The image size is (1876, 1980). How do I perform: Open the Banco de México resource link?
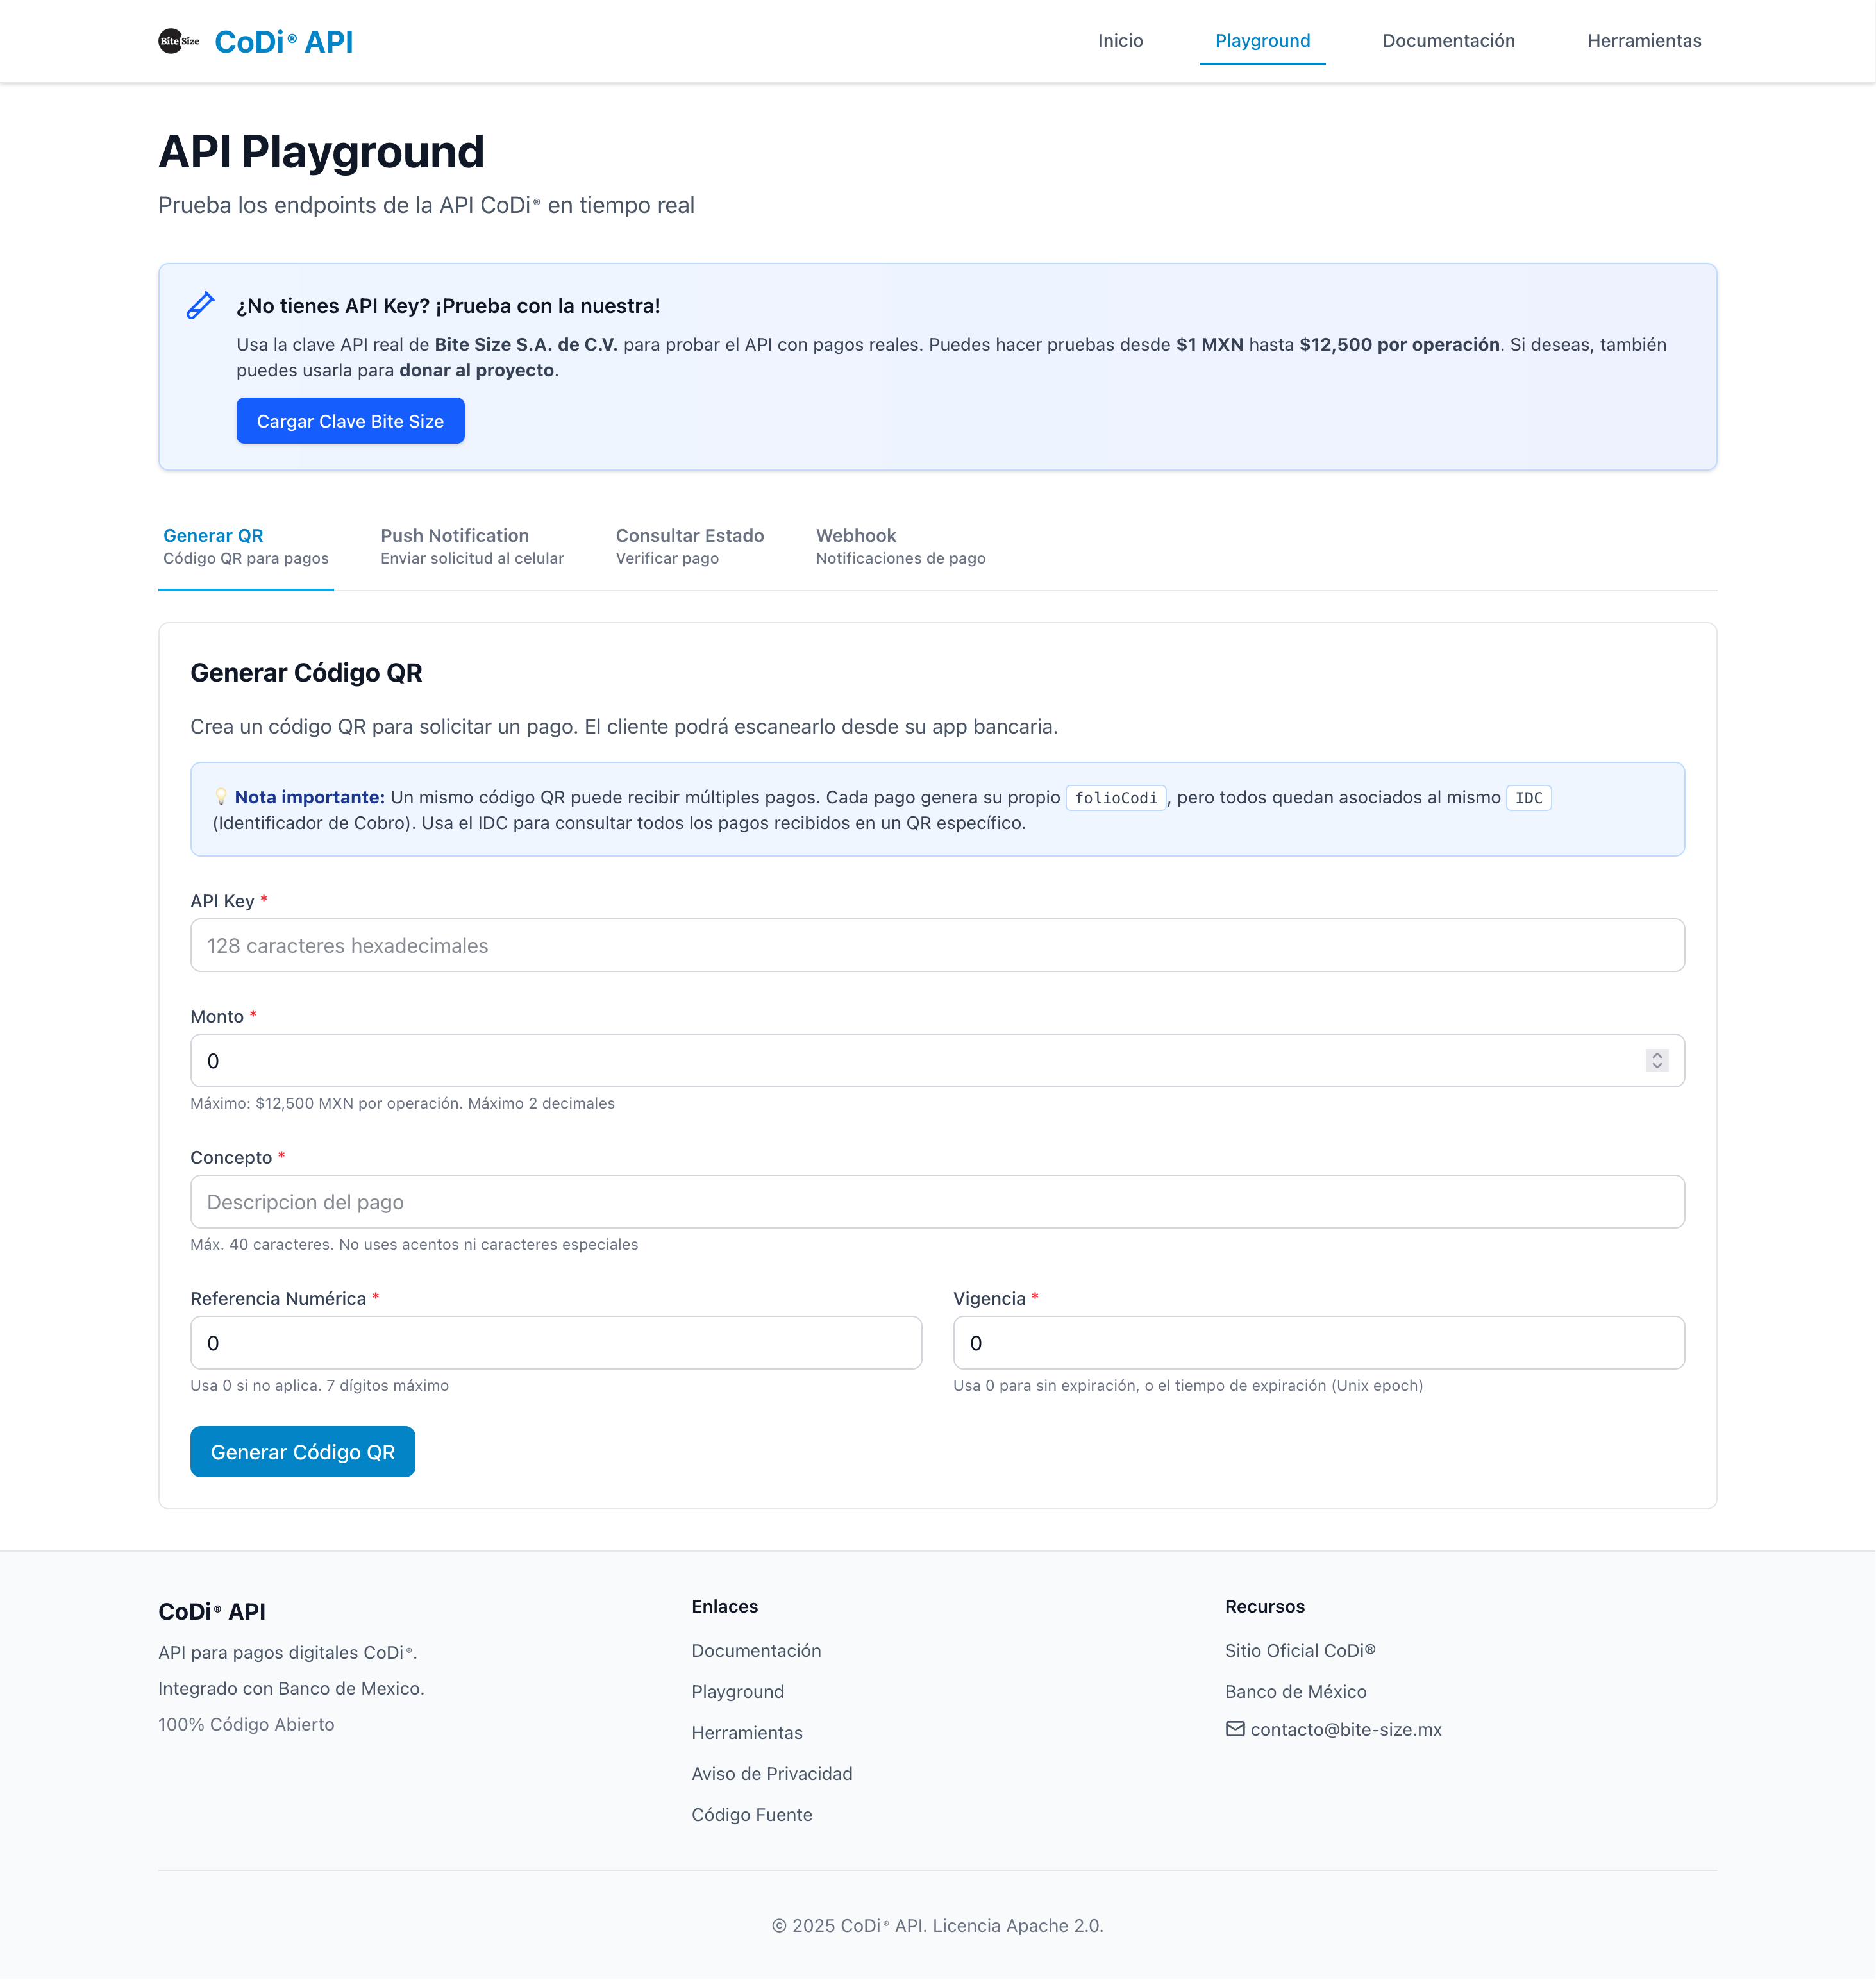click(1295, 1691)
